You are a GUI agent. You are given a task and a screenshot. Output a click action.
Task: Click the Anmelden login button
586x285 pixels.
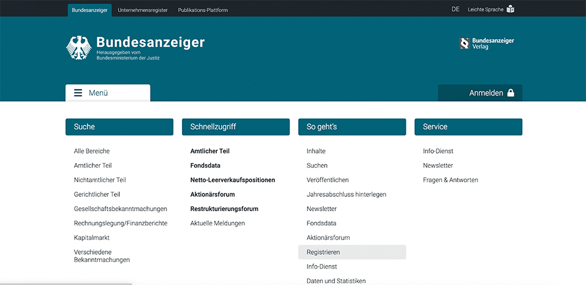click(x=480, y=93)
